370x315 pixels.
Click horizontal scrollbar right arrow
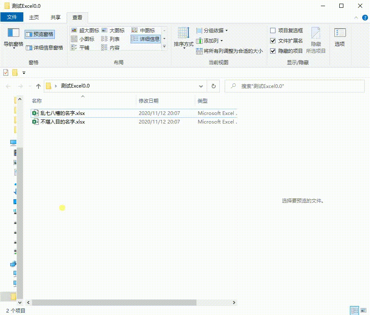234,302
